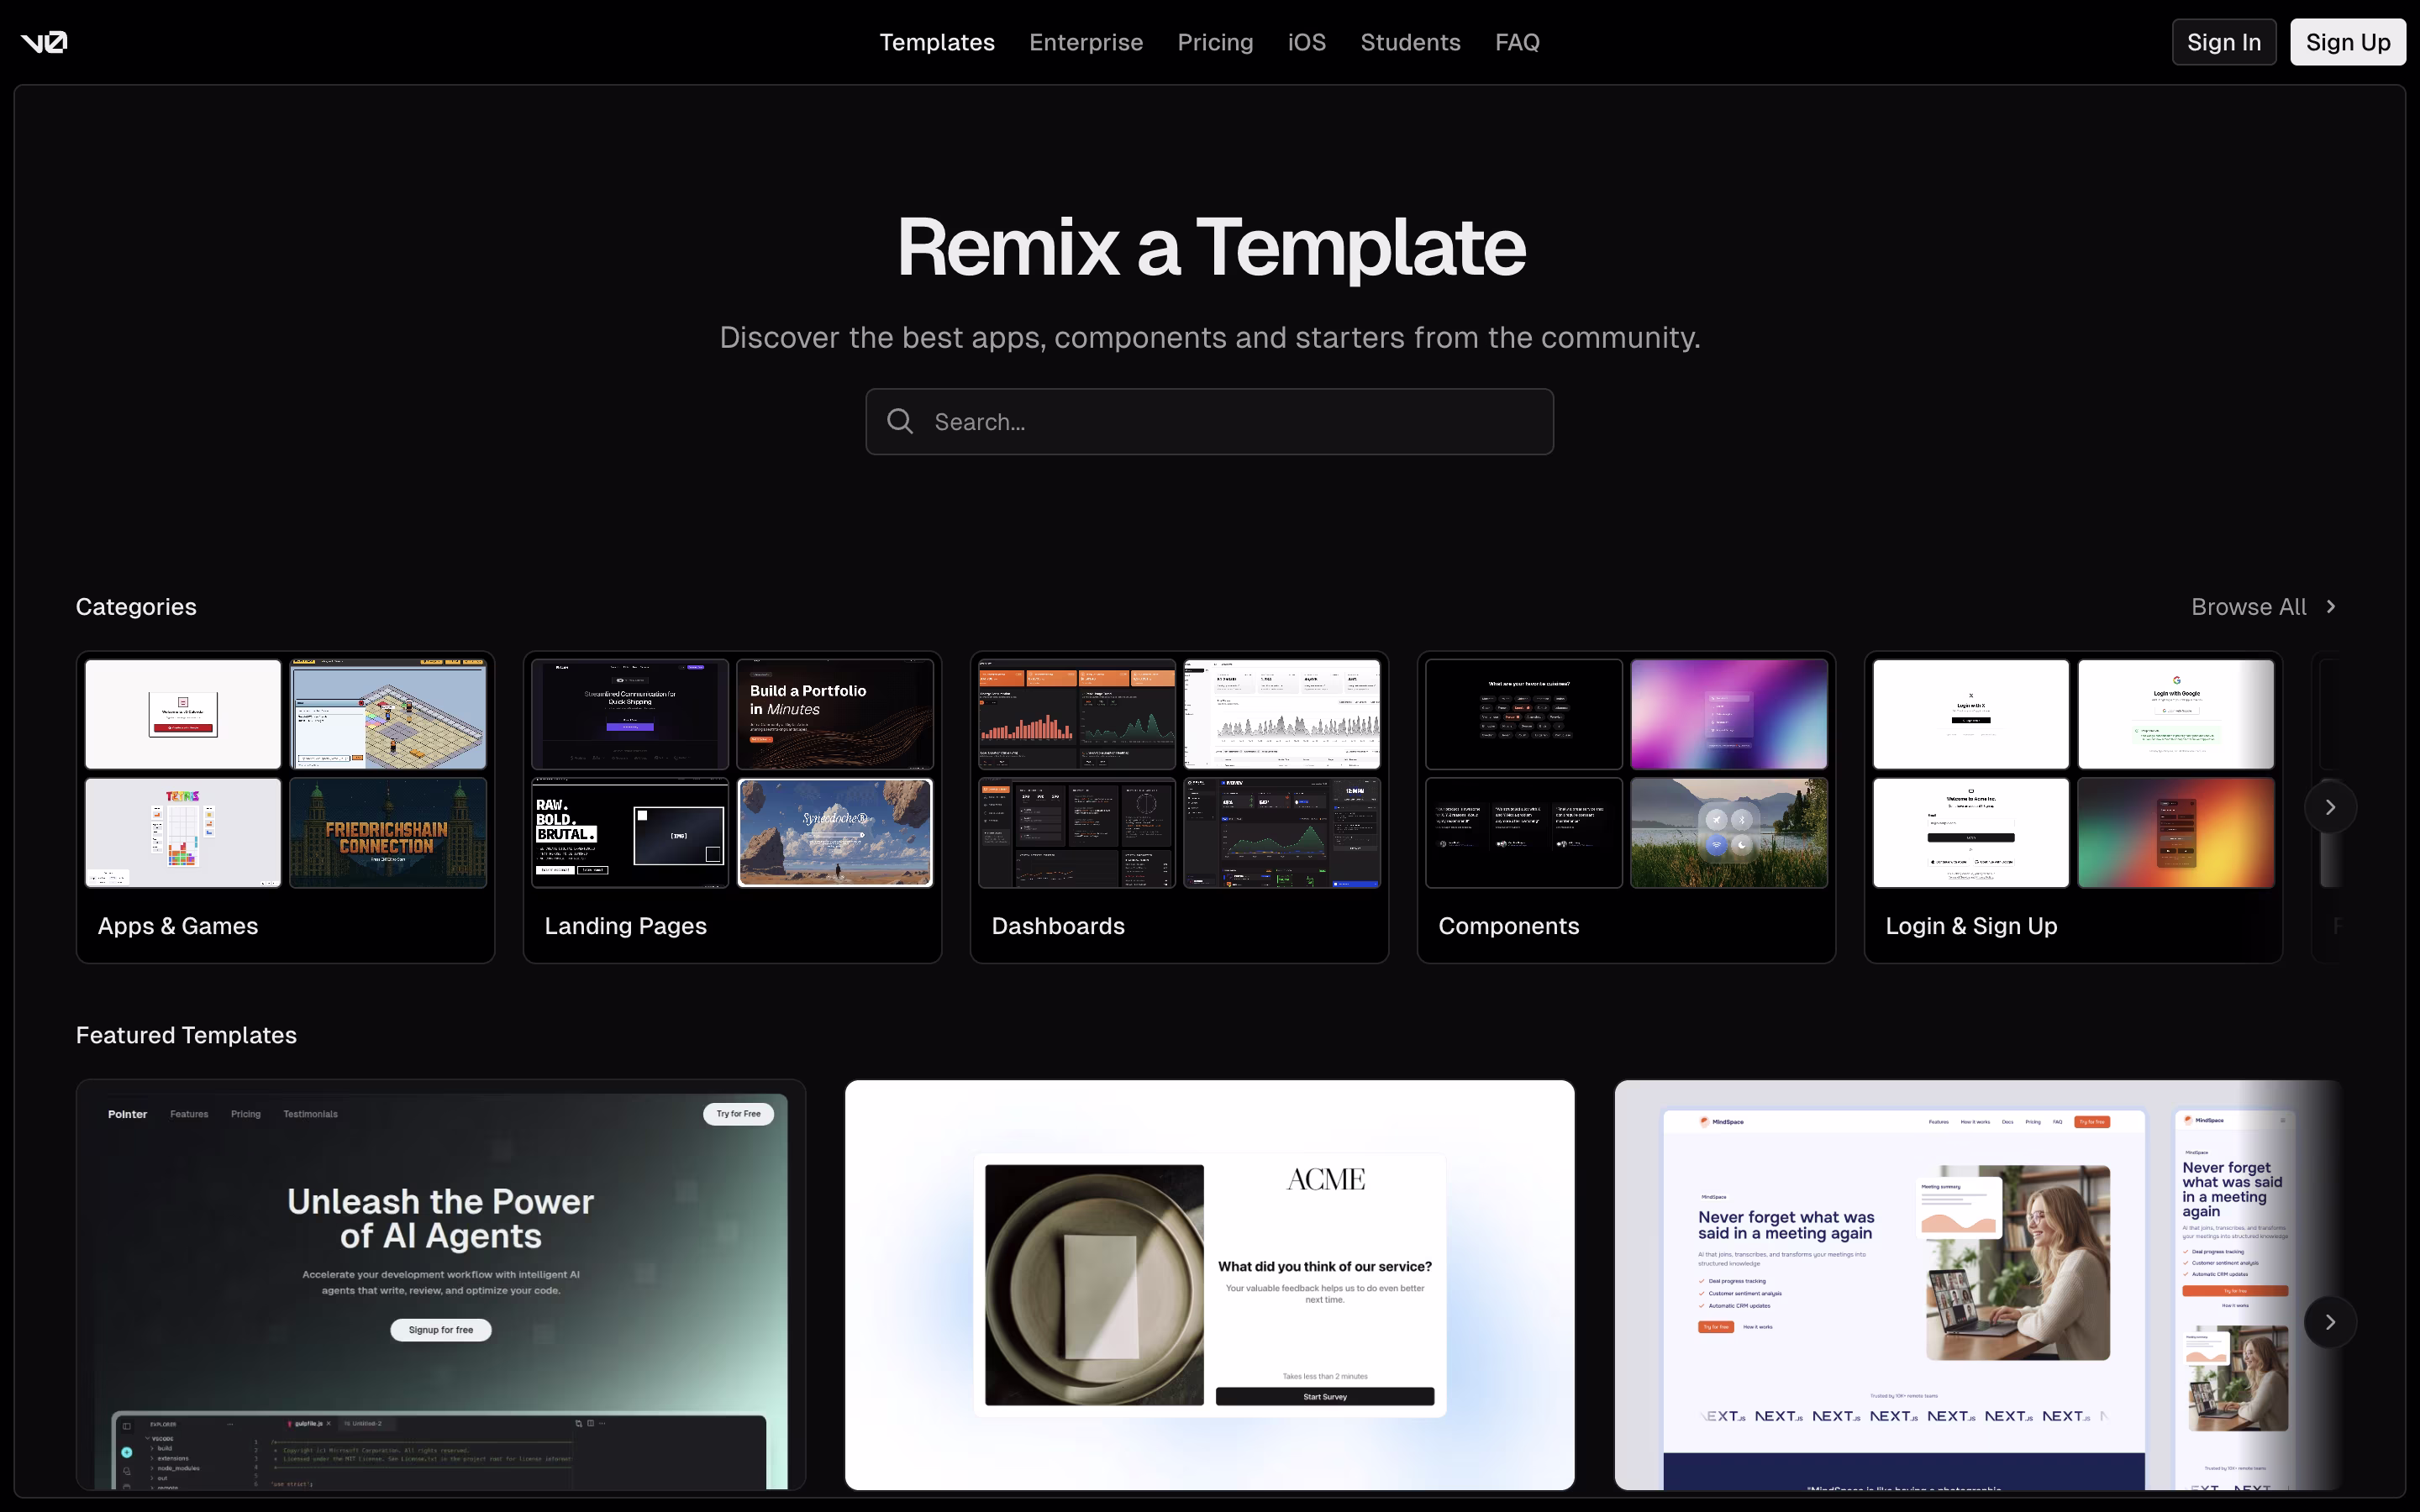Screen dimensions: 2420x1512
Task: Select the iOS nav link
Action: click(x=1306, y=42)
